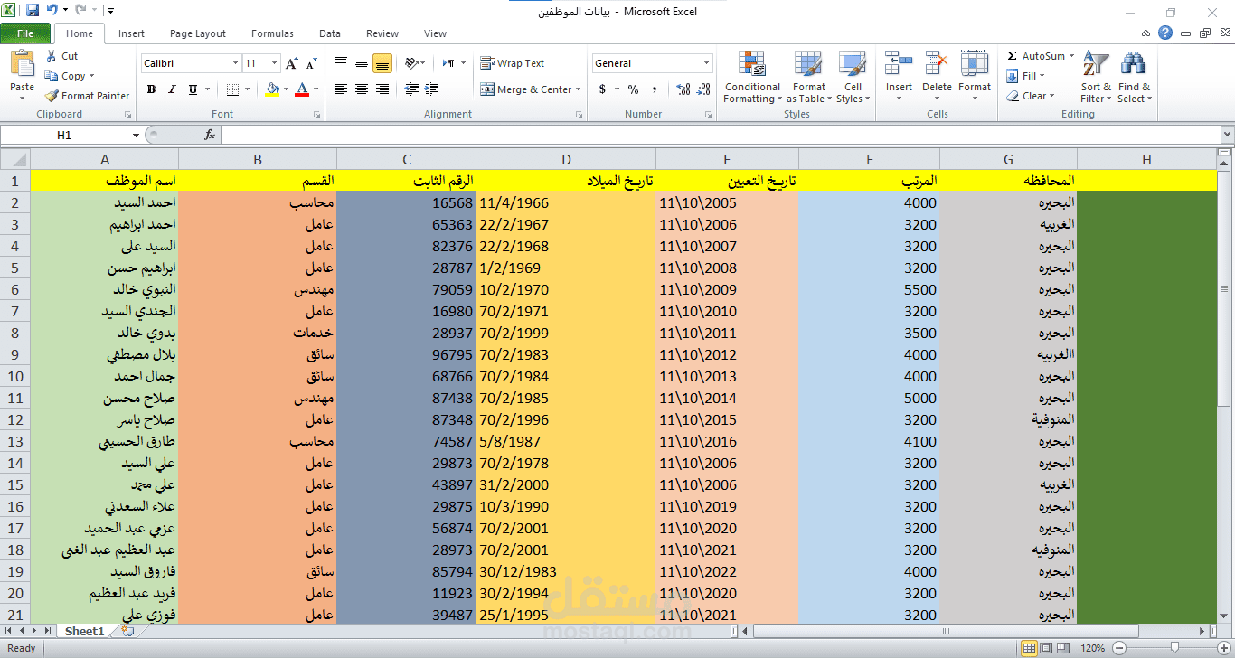
Task: Toggle Middle Align
Action: click(x=362, y=63)
